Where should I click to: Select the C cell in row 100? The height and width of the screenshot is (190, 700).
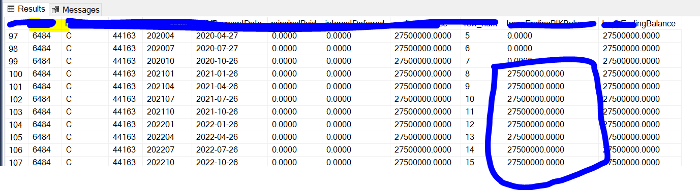click(x=85, y=74)
